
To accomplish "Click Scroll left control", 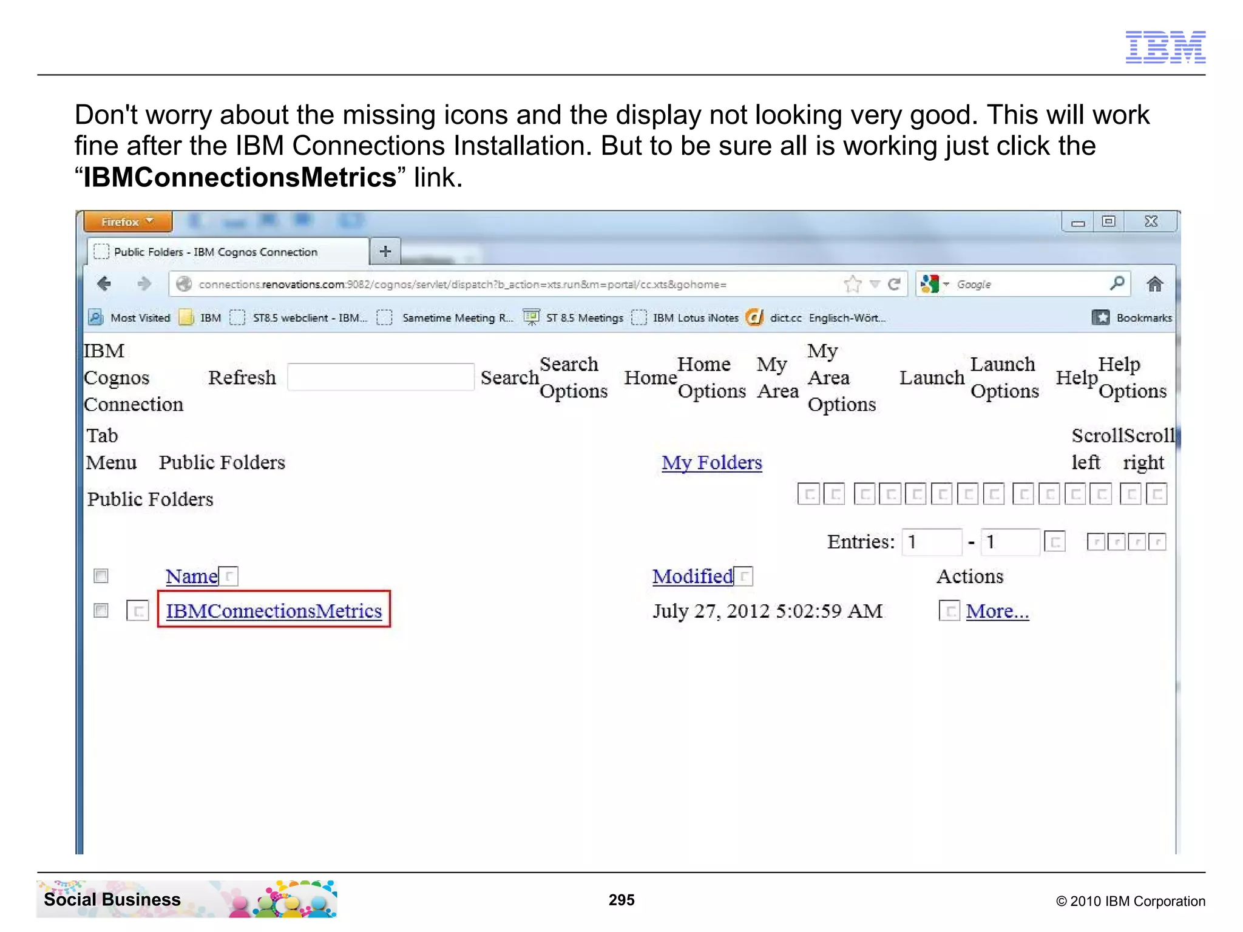I will tap(1097, 449).
